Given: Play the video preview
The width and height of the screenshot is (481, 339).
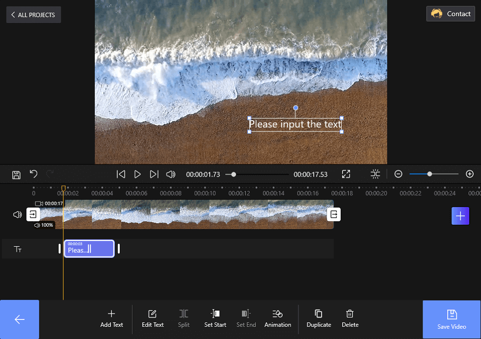Looking at the screenshot, I should 137,174.
